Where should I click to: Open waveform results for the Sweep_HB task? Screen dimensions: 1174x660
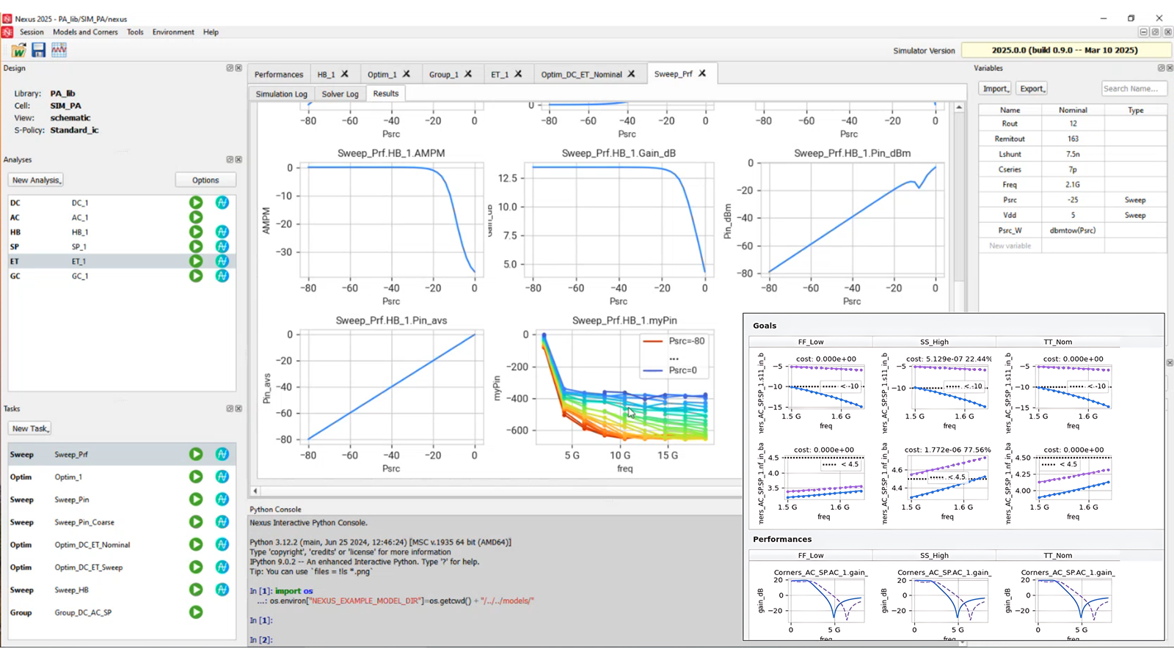pyautogui.click(x=222, y=590)
